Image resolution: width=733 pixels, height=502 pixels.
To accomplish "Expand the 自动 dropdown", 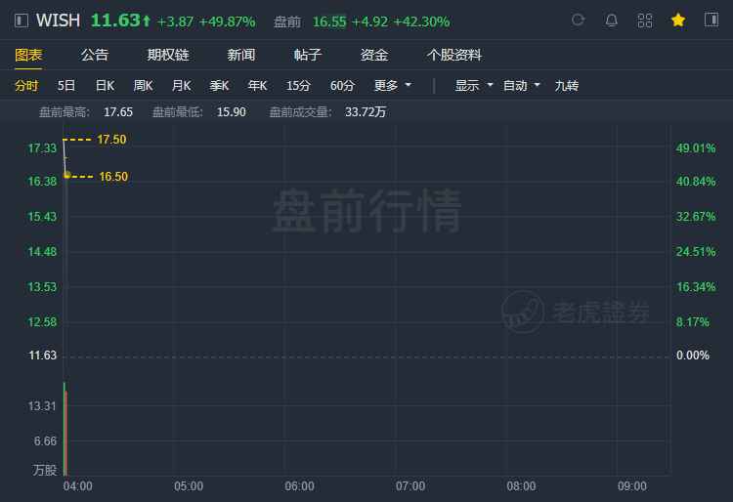I will tap(522, 85).
